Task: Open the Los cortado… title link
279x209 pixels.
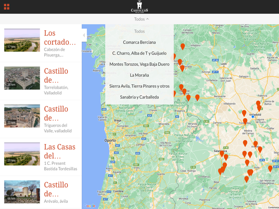Action: pos(60,37)
